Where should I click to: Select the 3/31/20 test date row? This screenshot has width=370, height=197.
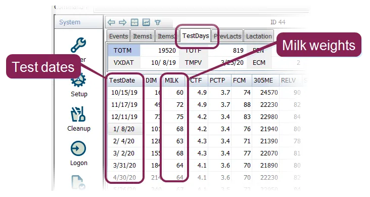point(124,165)
